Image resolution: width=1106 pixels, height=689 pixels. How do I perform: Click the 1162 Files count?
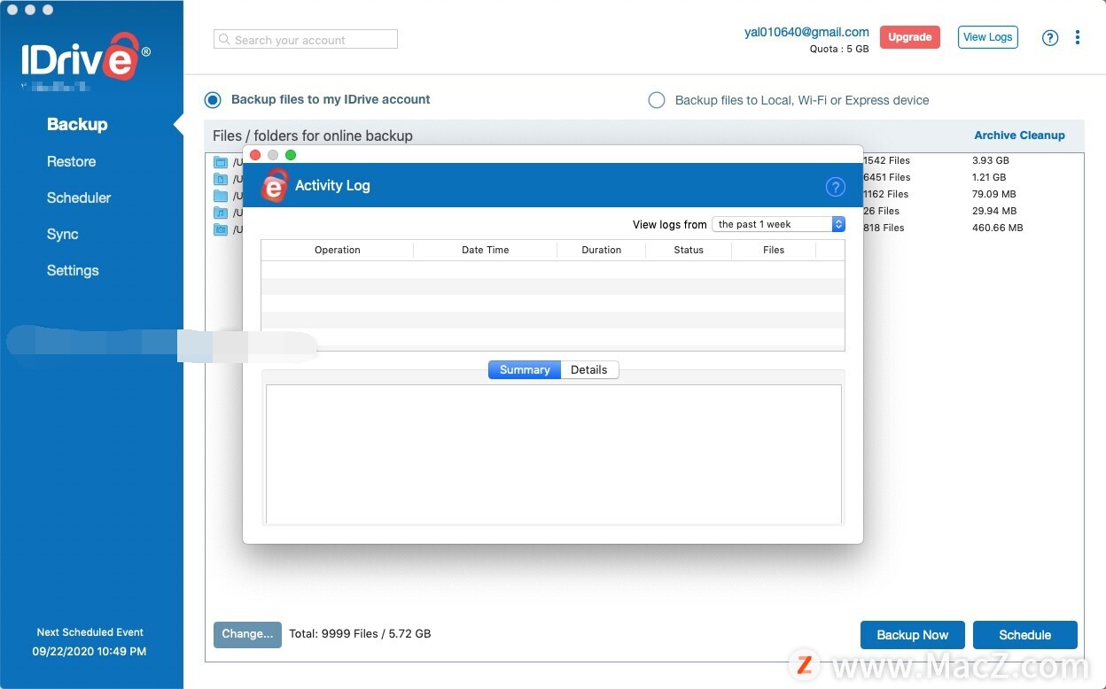[x=886, y=194]
